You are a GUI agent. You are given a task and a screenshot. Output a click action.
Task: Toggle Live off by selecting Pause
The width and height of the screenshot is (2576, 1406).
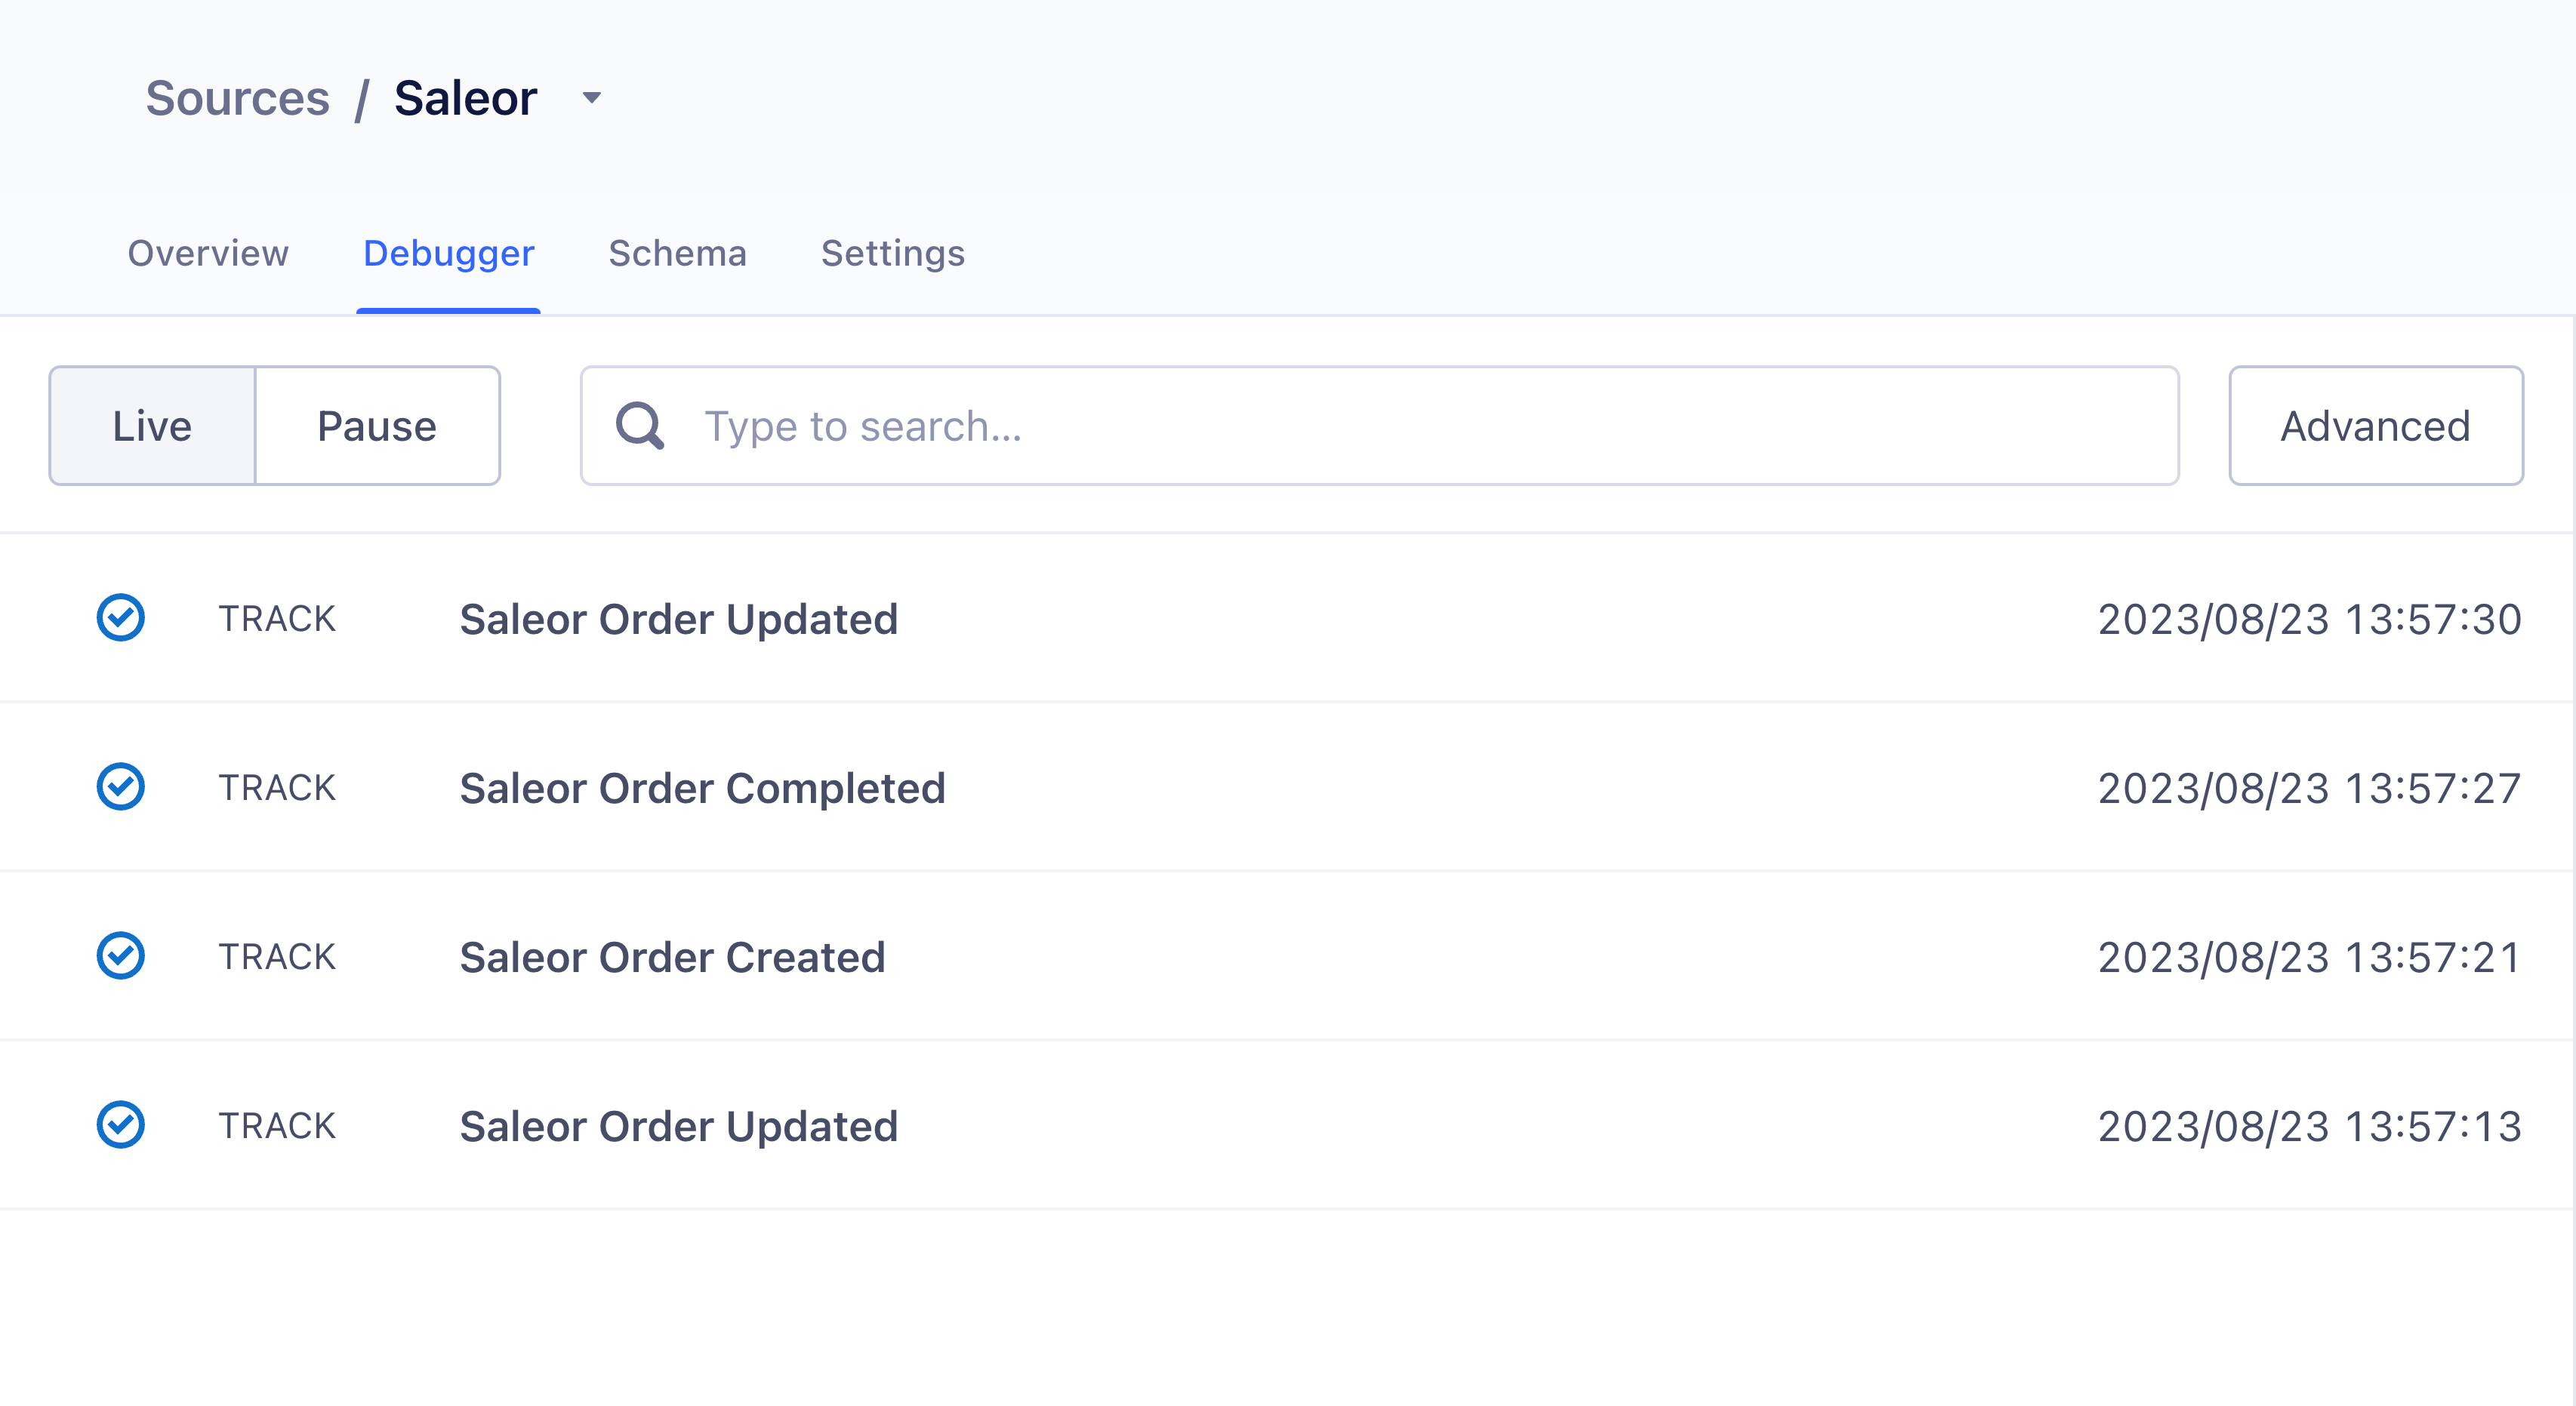click(x=377, y=426)
